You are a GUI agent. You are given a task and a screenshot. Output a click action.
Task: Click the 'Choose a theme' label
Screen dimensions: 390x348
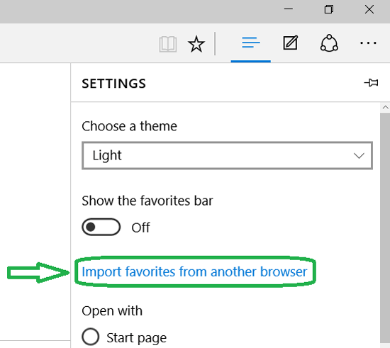(x=129, y=126)
